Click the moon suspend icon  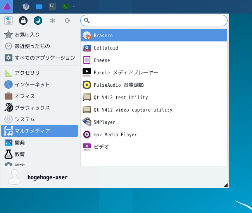tap(38, 21)
